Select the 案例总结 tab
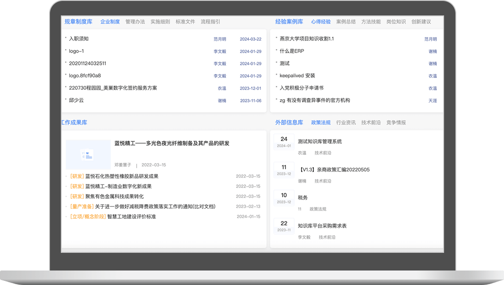 (346, 22)
